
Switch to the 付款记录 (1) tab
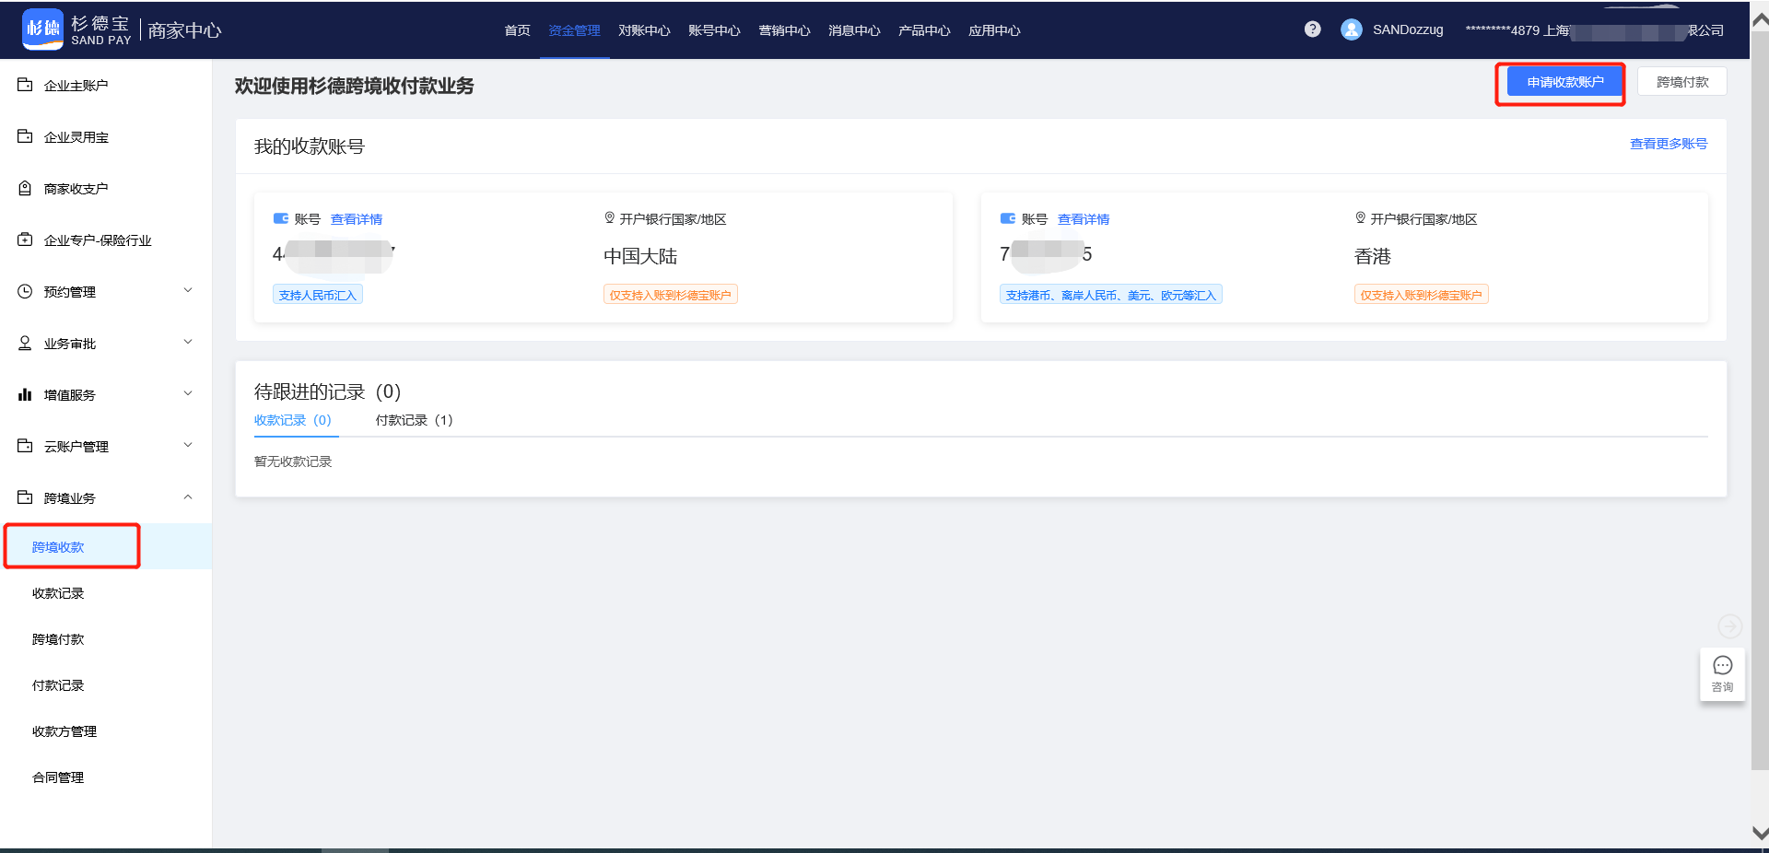(414, 420)
